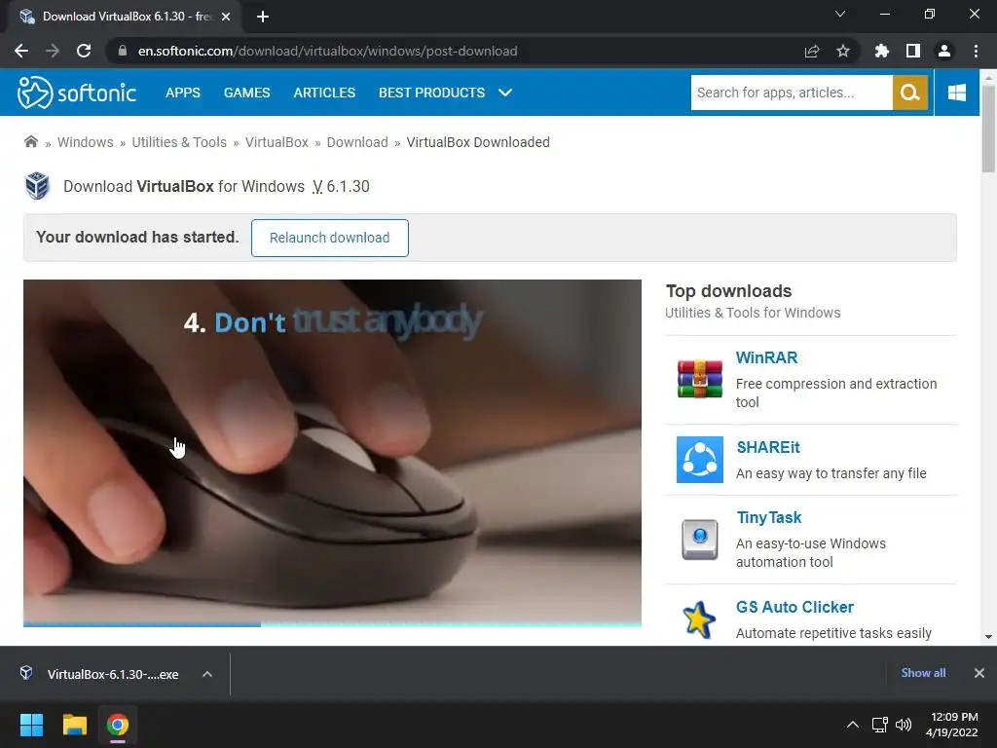The width and height of the screenshot is (997, 748).
Task: Focus the Search for apps field
Action: (x=792, y=93)
